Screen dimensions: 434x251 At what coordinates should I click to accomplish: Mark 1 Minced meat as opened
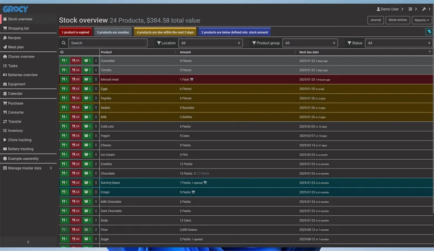(x=87, y=79)
